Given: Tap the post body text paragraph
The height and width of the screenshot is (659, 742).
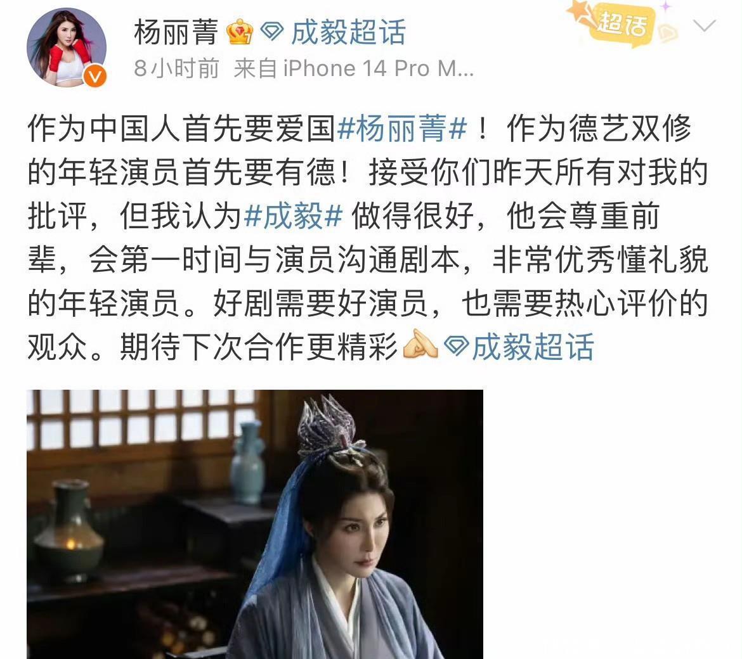Looking at the screenshot, I should (x=368, y=238).
